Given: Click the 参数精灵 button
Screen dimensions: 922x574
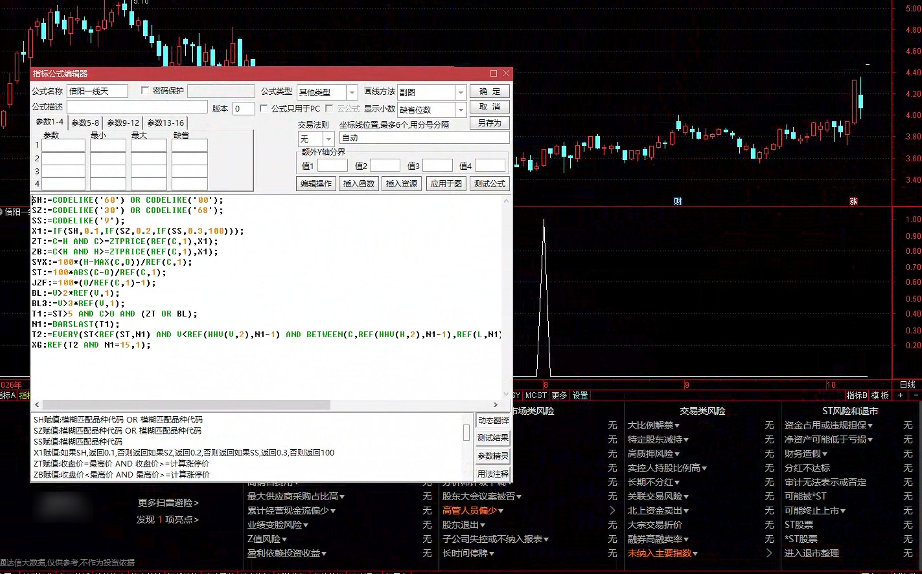Looking at the screenshot, I should click(x=493, y=456).
